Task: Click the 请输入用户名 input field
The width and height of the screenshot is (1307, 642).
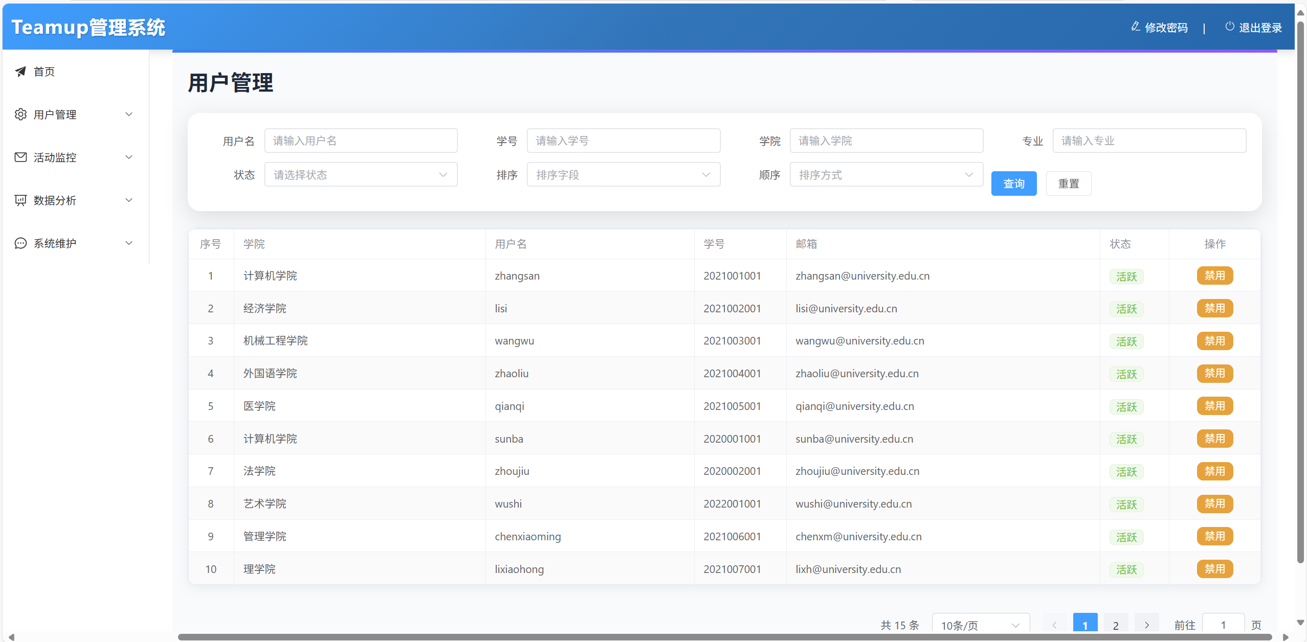Action: point(361,141)
